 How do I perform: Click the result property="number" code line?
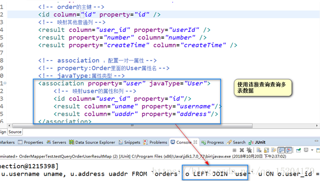pos(122,38)
